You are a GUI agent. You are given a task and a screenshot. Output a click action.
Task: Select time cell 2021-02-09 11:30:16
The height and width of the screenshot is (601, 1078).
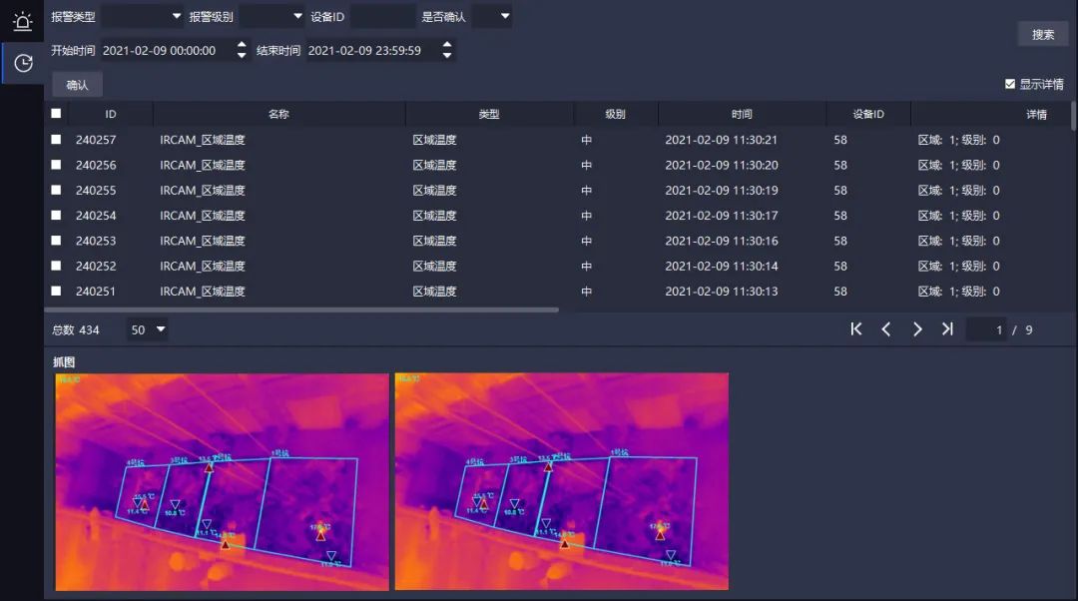[722, 241]
